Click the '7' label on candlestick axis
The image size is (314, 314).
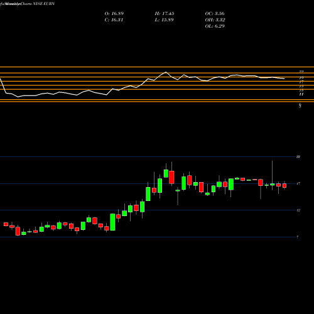[298, 237]
